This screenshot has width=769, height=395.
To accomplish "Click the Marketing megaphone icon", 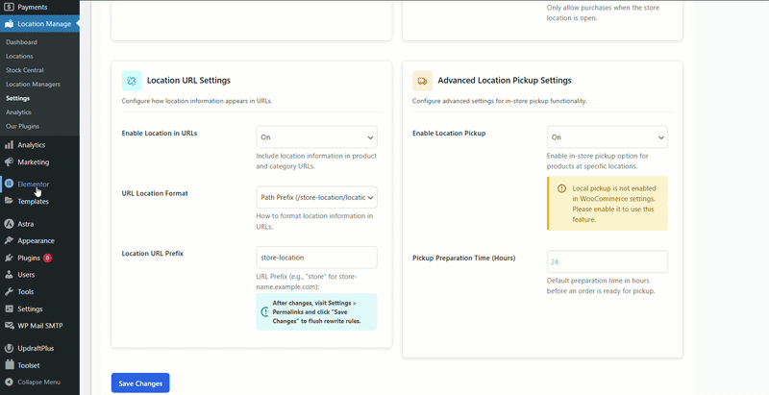I will click(9, 162).
